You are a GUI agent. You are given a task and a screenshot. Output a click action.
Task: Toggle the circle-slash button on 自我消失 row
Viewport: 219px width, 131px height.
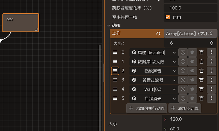(183, 98)
